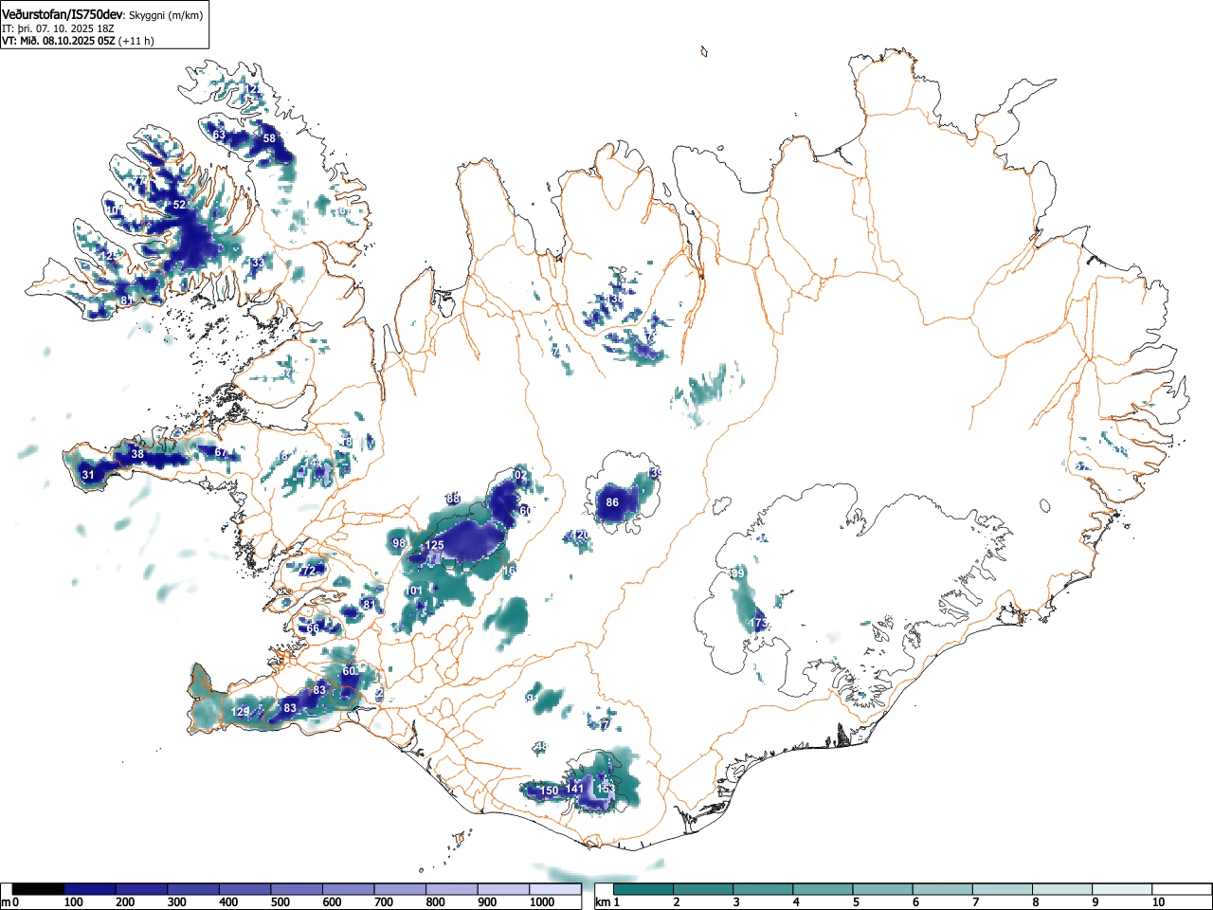Click the 'm' unit label on left colorbar
The width and height of the screenshot is (1213, 910).
(6, 902)
